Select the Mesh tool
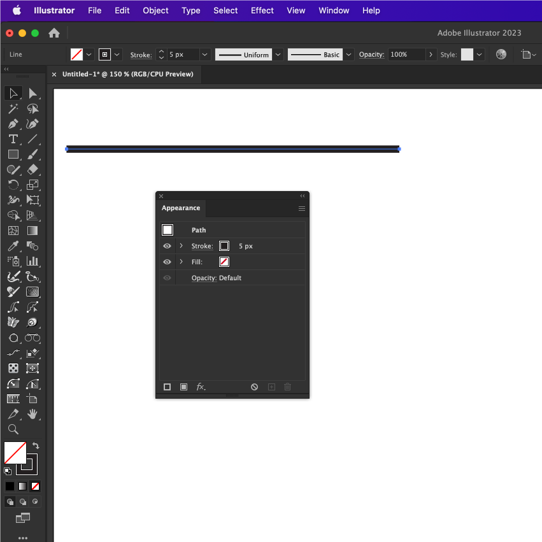The height and width of the screenshot is (542, 542). point(13,231)
